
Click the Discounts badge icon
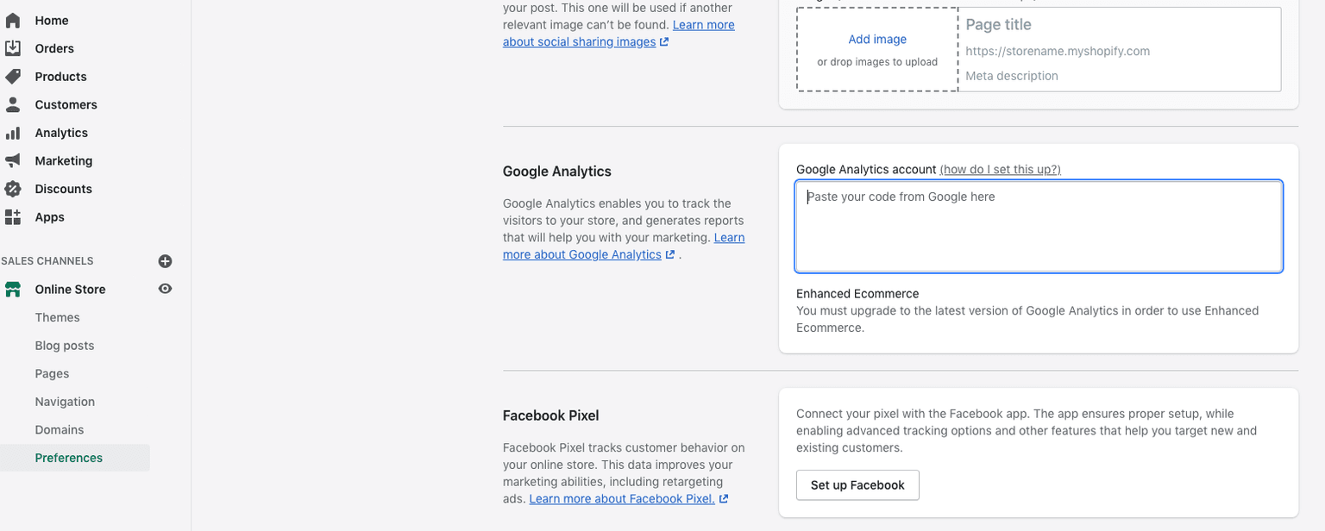pyautogui.click(x=13, y=189)
